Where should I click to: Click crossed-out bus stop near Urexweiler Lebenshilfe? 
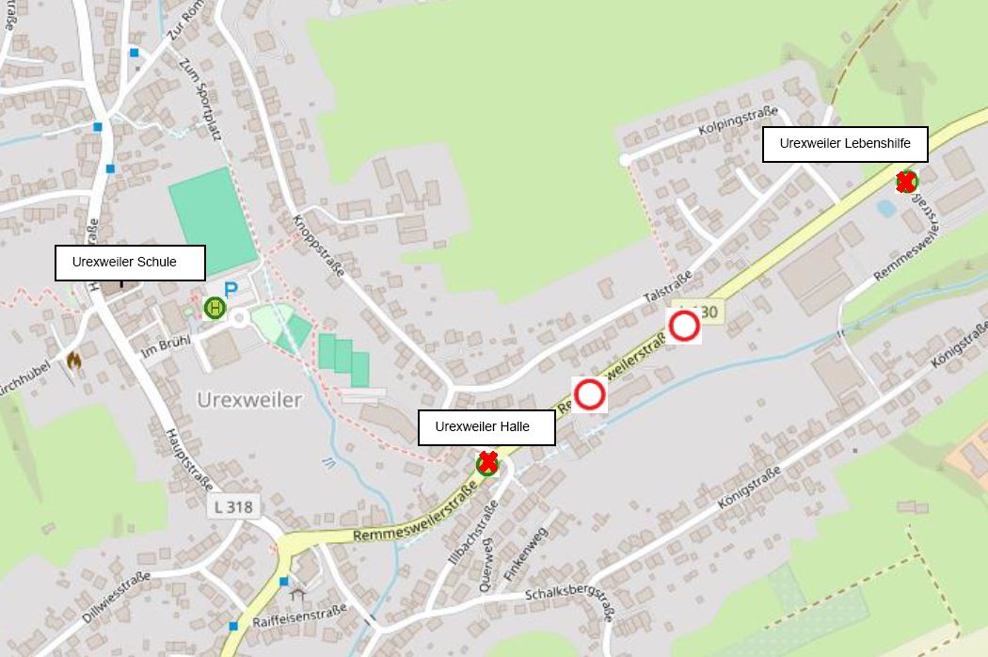tap(906, 182)
